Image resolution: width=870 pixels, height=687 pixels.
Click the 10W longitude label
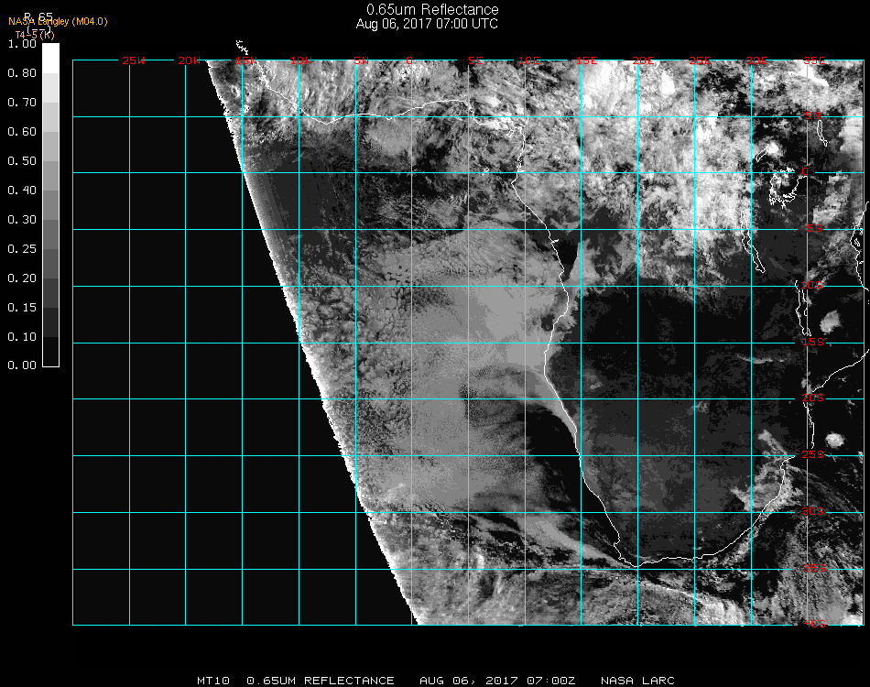pyautogui.click(x=301, y=60)
